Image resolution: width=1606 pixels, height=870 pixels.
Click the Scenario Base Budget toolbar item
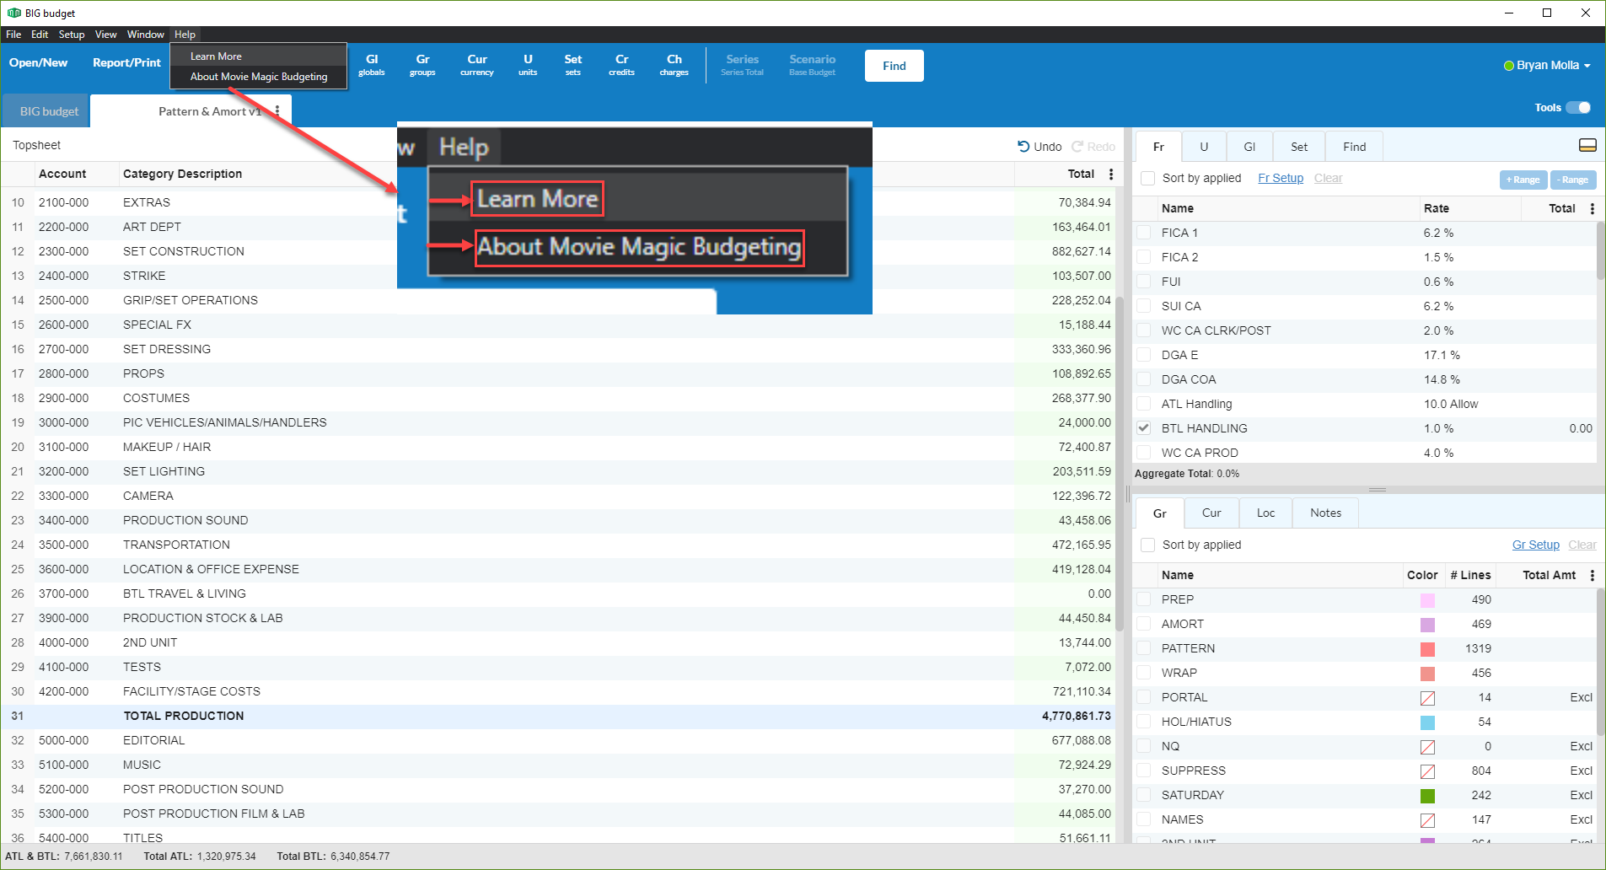(x=812, y=65)
